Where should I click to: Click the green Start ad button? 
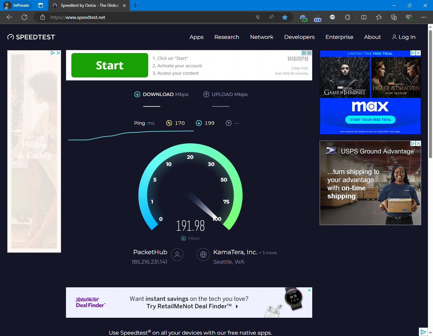(x=110, y=65)
